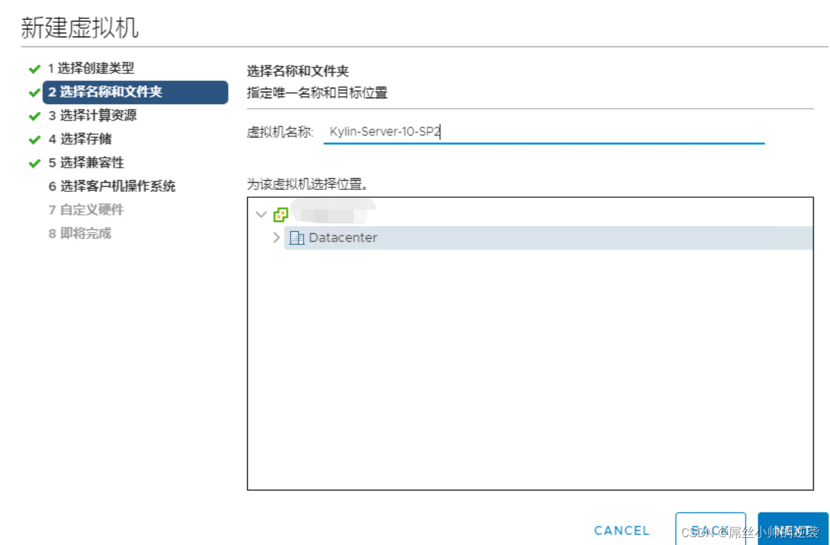The height and width of the screenshot is (545, 830).
Task: Click the checkmark beside 选择计算资源
Action: click(x=36, y=116)
